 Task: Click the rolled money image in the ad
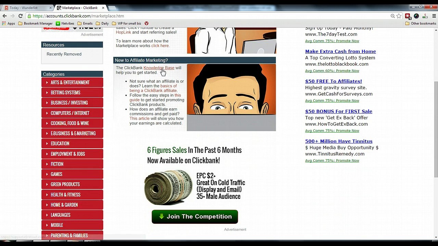point(168,187)
